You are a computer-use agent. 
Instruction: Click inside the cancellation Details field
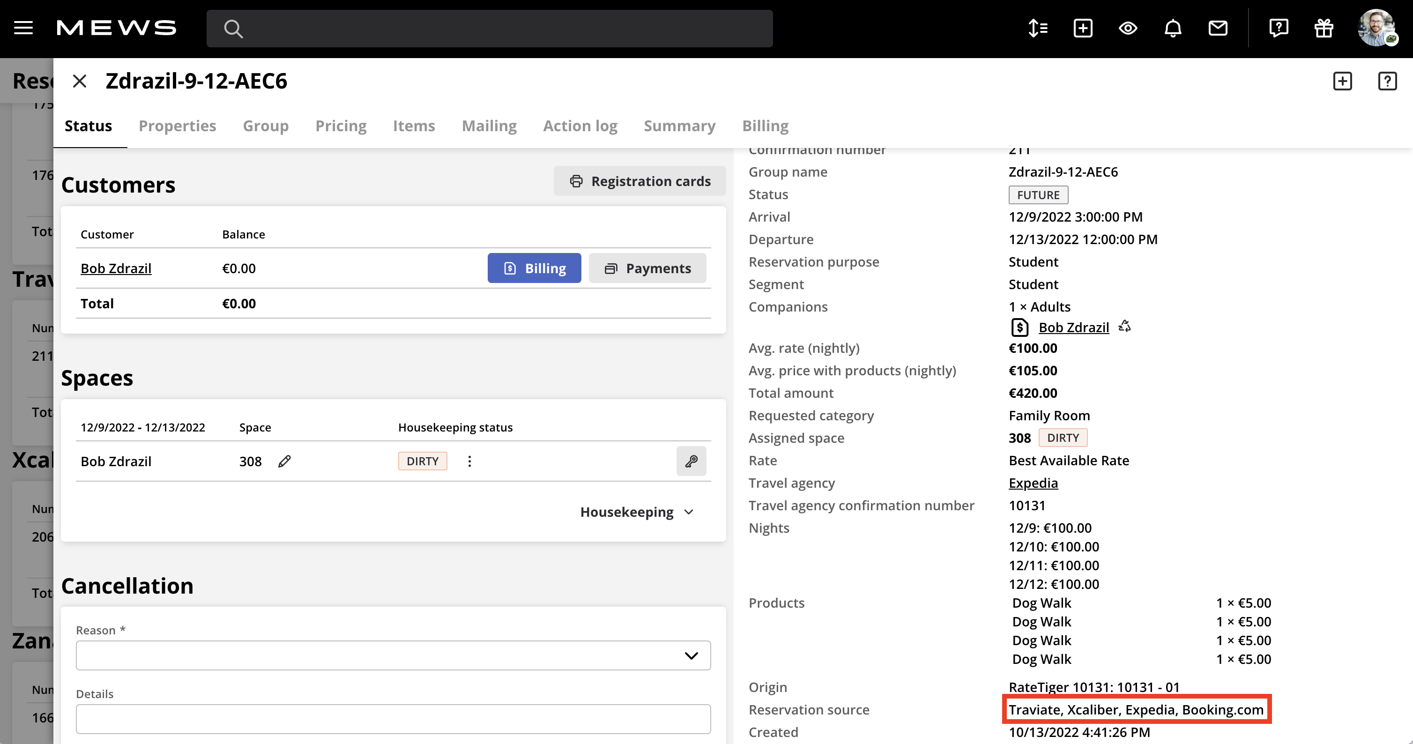(x=393, y=719)
